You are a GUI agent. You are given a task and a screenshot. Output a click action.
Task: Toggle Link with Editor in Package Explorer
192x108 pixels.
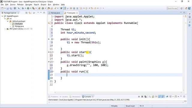(30, 13)
